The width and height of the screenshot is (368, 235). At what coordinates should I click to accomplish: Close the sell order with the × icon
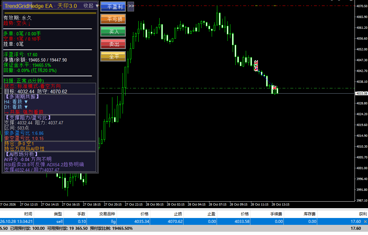click(365, 221)
